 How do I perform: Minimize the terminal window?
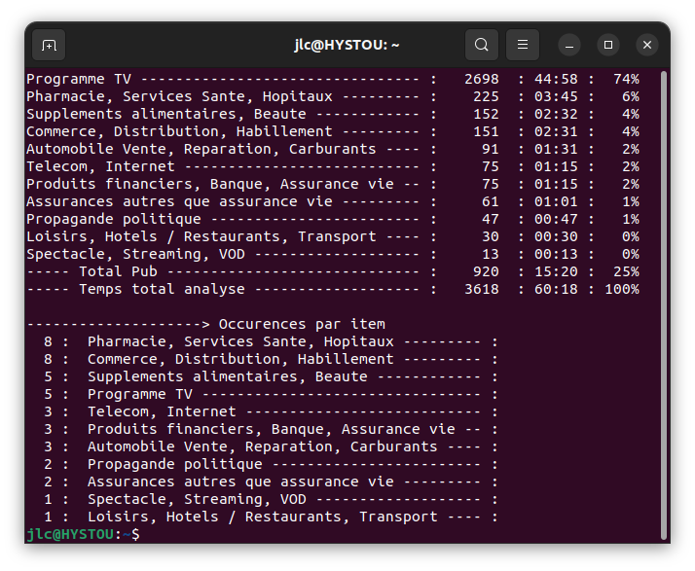[569, 45]
